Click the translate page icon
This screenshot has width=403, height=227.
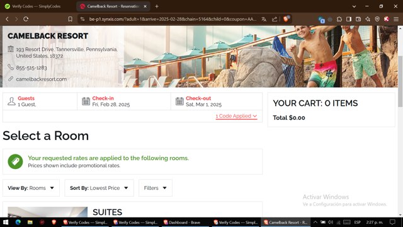[264, 19]
